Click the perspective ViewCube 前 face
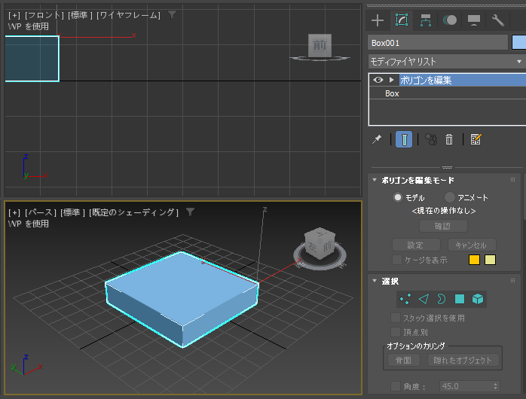526x399 pixels. 327,247
